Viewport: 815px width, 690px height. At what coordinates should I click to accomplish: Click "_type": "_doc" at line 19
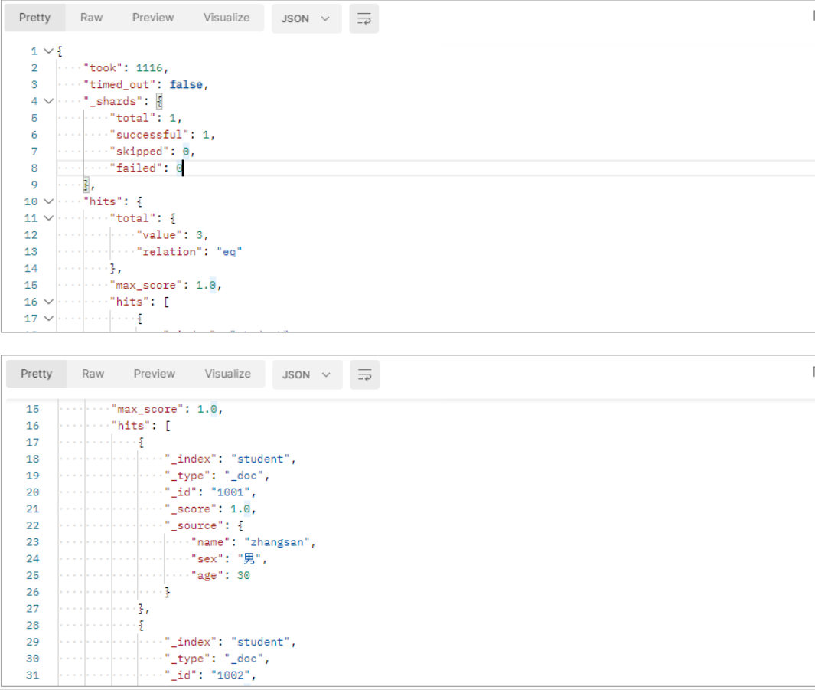point(217,476)
